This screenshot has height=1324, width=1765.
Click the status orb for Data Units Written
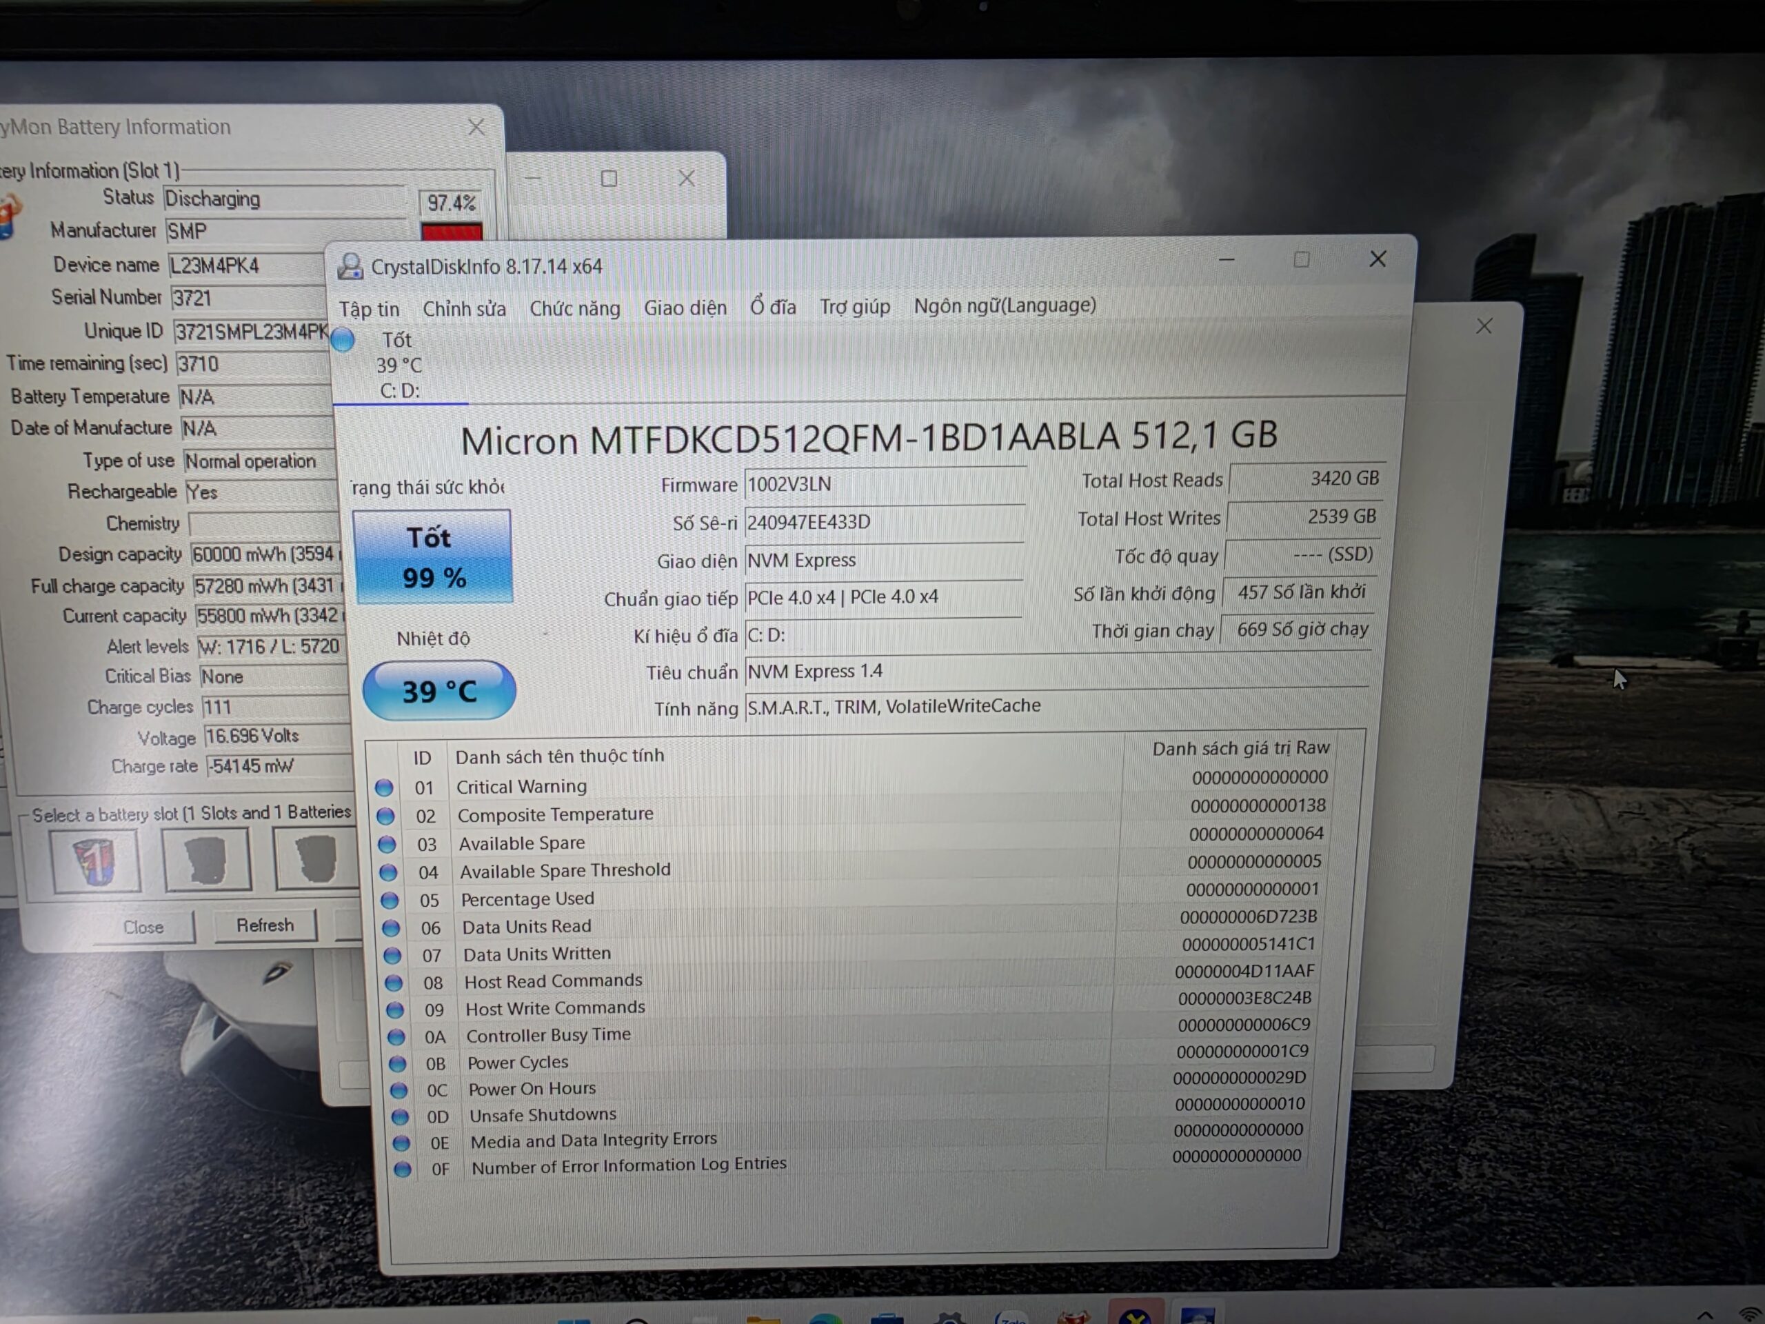click(x=392, y=955)
